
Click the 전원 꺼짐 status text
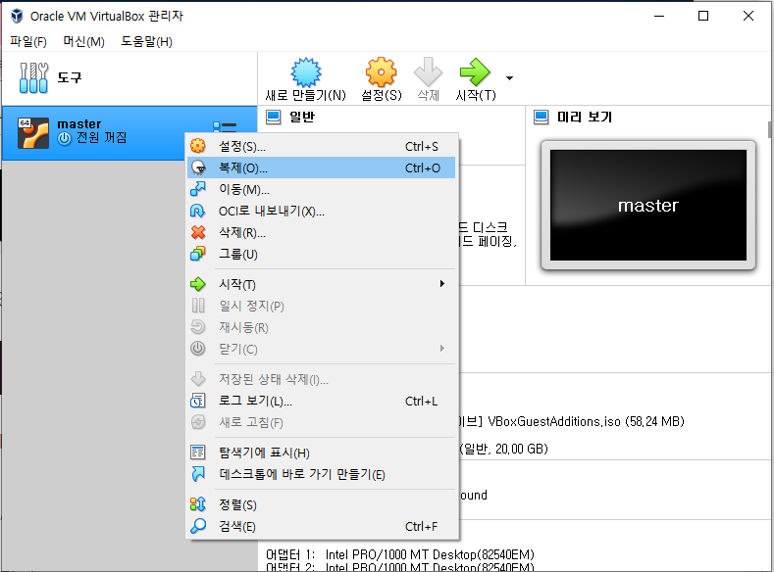tap(101, 138)
